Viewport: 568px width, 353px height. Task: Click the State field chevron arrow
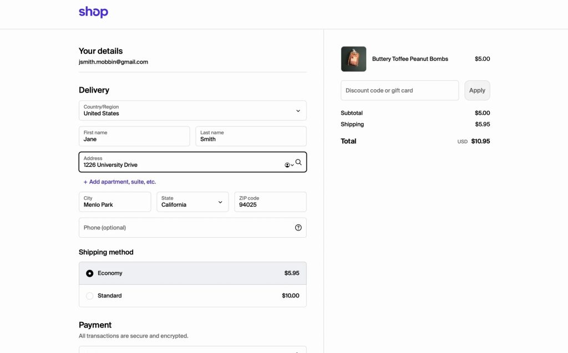coord(220,202)
